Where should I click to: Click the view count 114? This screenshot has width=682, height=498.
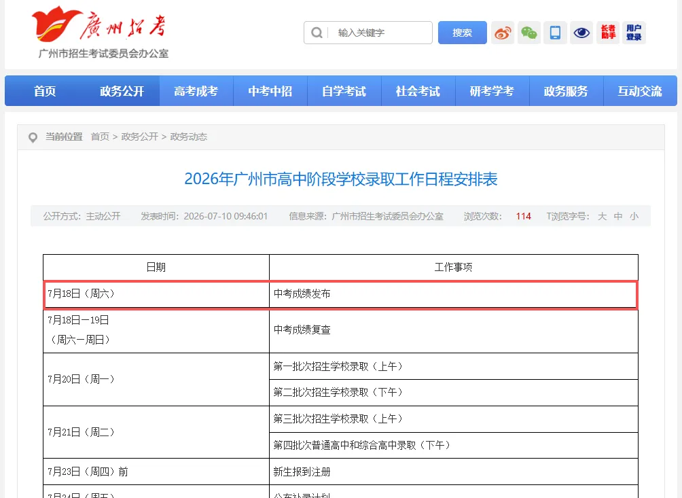523,216
